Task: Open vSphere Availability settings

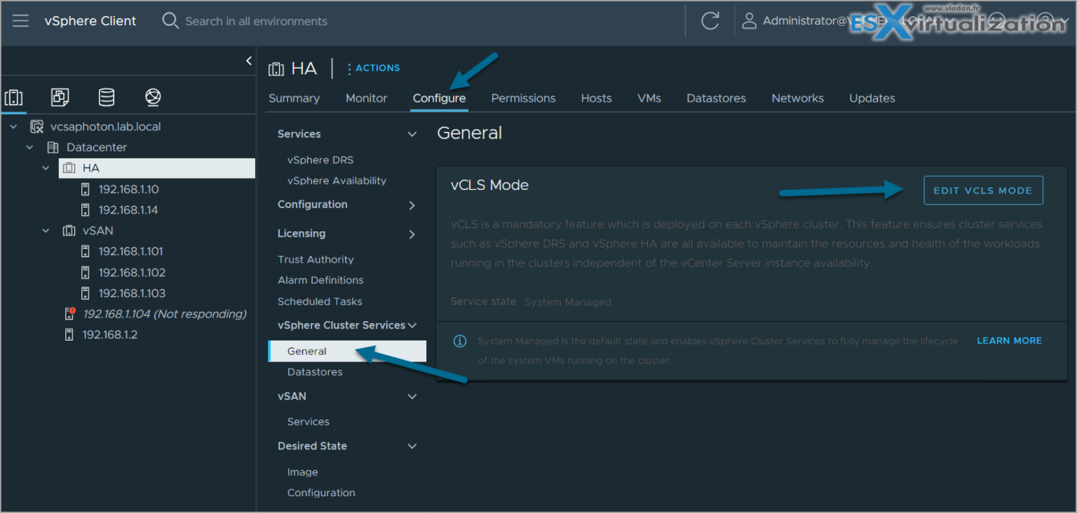Action: point(337,181)
